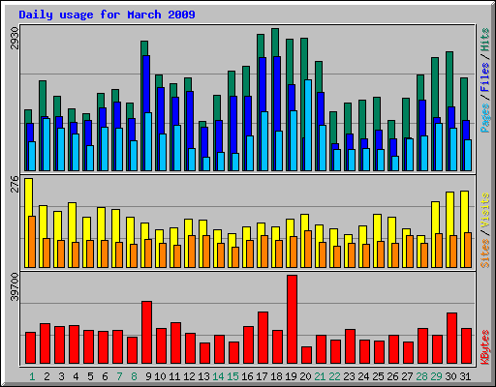
Task: Select day label 2 on the x-axis
Action: pos(46,376)
